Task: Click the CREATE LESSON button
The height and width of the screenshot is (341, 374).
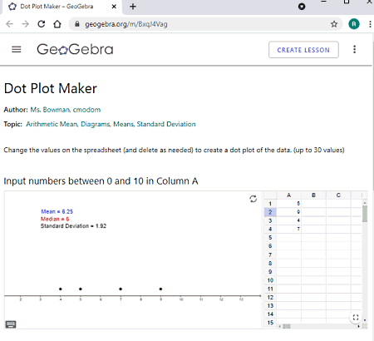Action: tap(303, 50)
